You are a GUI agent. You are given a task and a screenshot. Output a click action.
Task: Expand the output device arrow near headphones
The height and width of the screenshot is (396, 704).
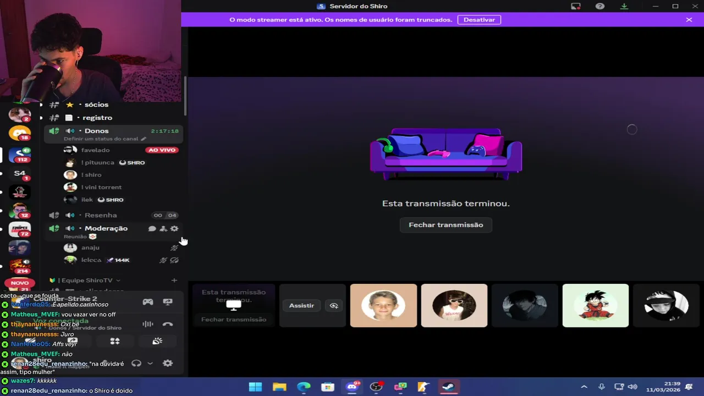pos(150,364)
